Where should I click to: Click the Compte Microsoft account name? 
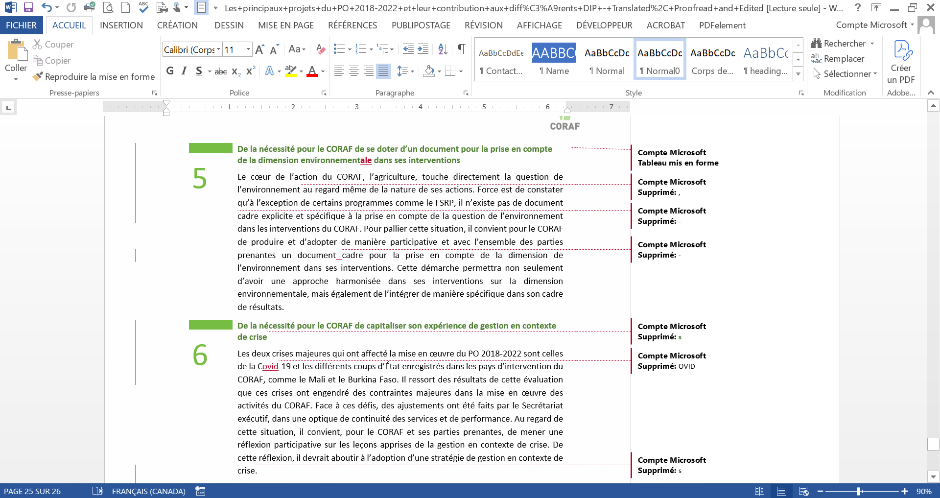(871, 25)
